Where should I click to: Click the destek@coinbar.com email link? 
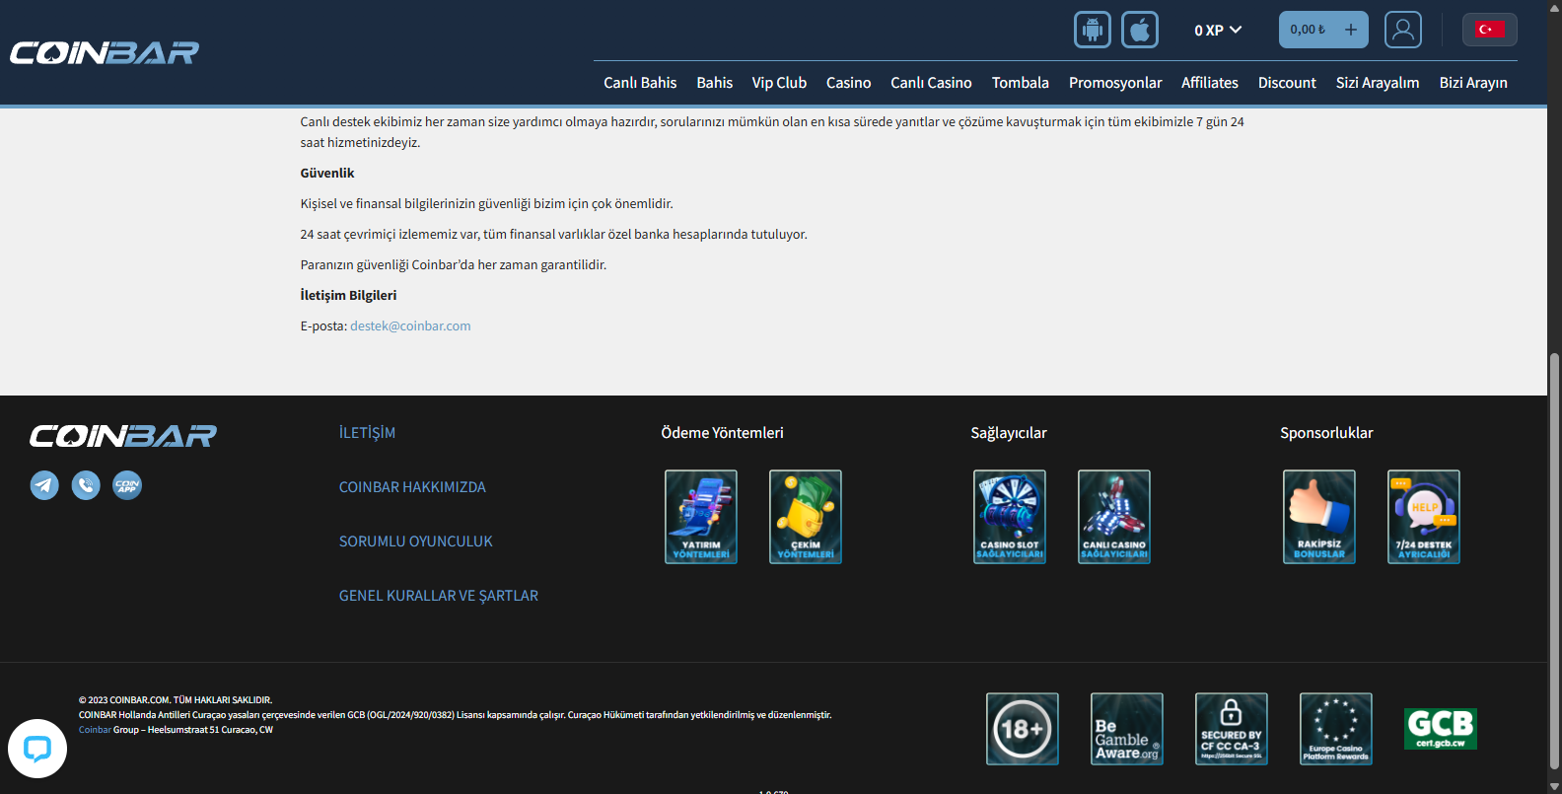(x=410, y=326)
